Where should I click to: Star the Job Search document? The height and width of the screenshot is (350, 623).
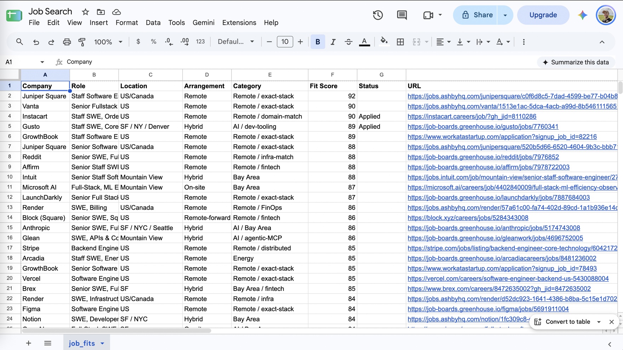tap(85, 12)
